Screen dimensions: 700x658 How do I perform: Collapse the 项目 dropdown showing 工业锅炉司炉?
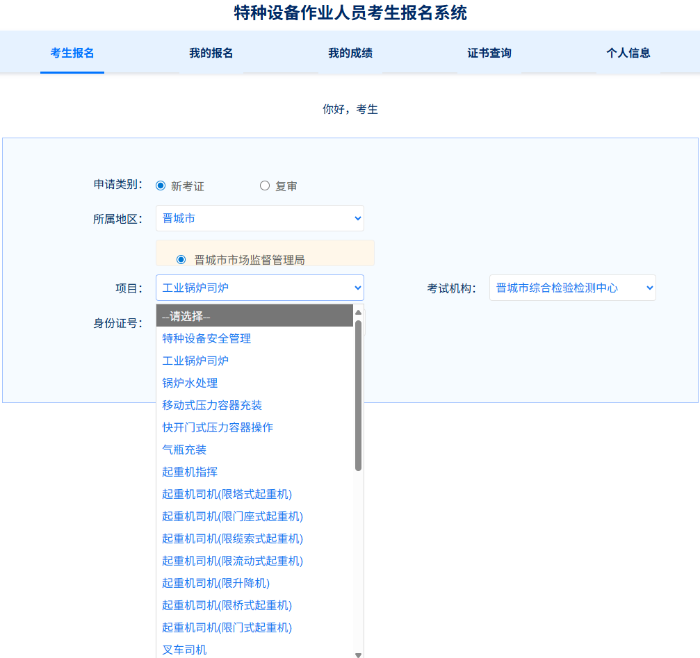coord(259,288)
